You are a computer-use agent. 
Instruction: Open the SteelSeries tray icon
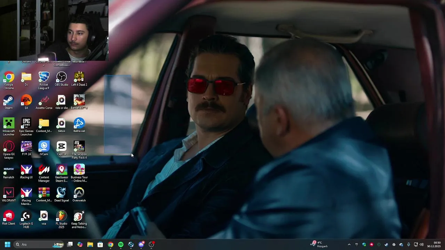(x=394, y=244)
